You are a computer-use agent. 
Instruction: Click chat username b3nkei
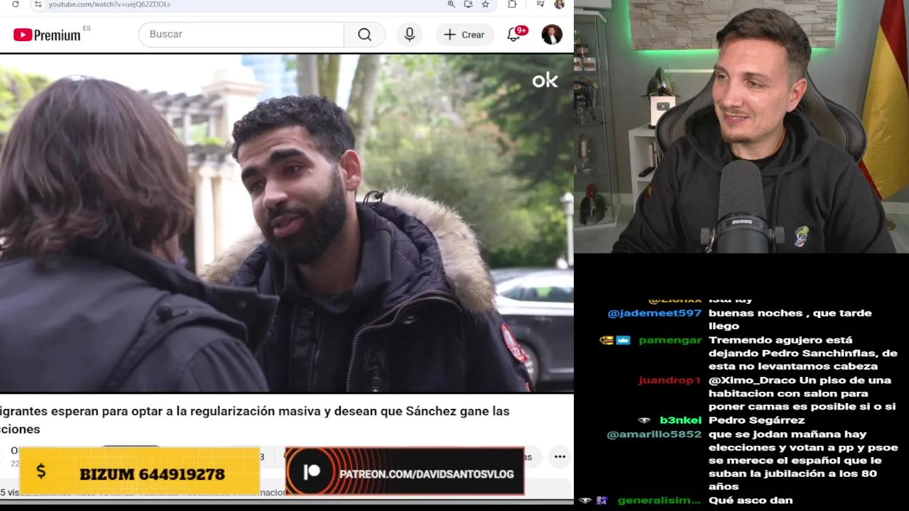point(680,420)
